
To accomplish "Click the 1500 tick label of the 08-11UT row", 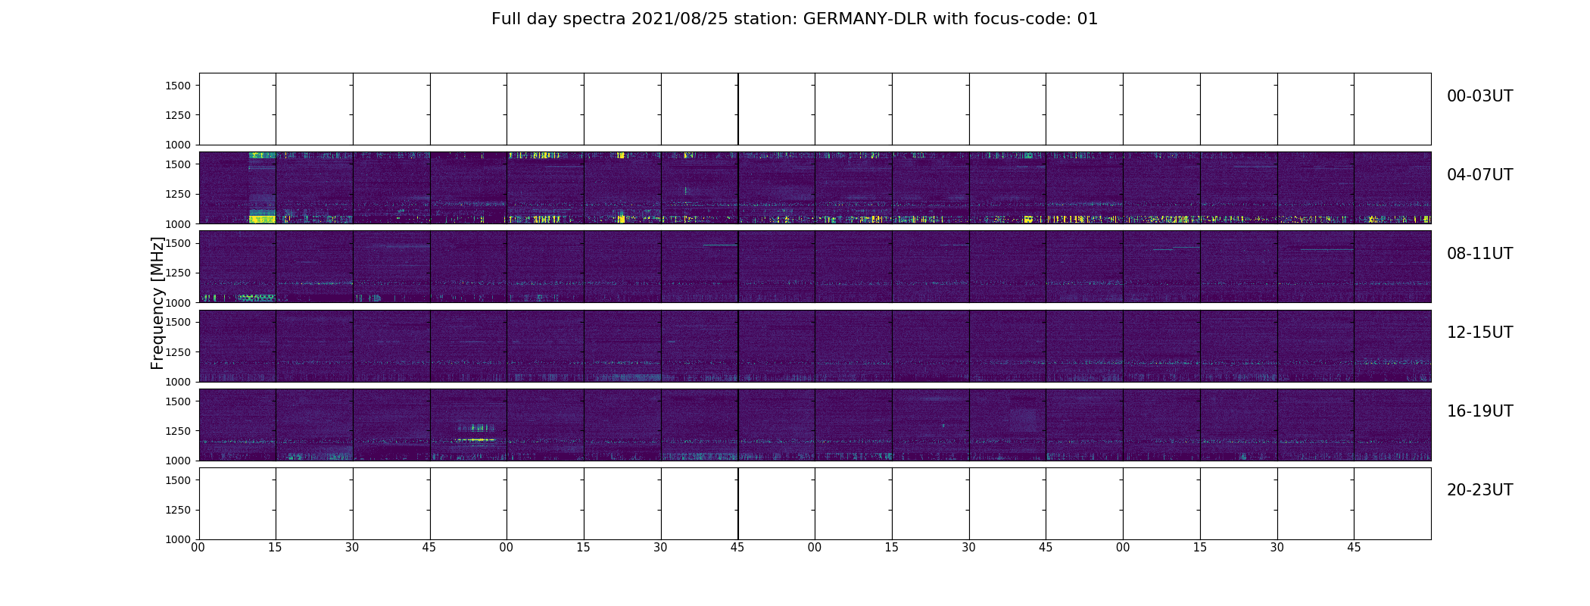I will click(178, 243).
